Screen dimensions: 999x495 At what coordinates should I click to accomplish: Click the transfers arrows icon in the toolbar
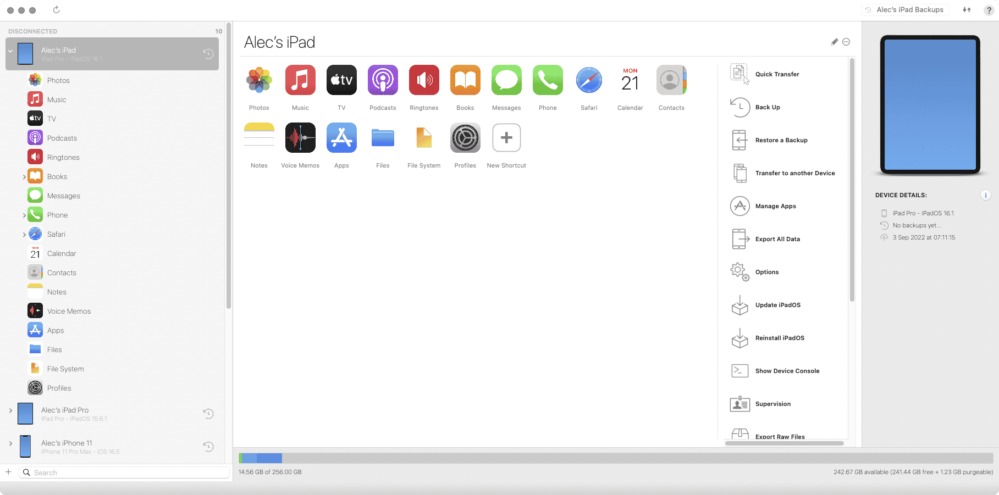pyautogui.click(x=967, y=10)
